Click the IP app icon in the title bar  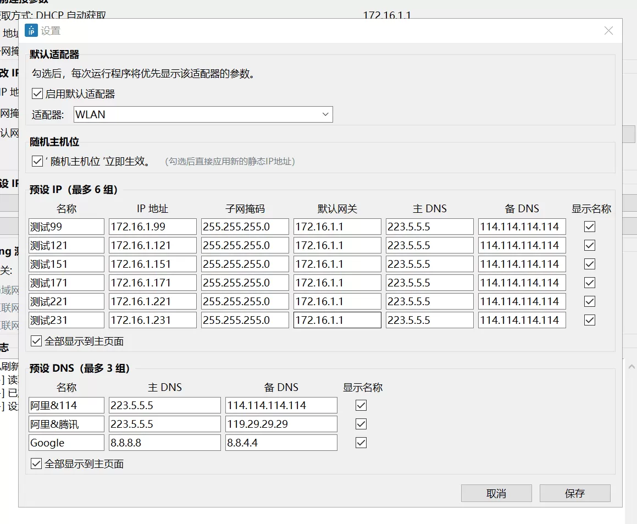coord(31,30)
